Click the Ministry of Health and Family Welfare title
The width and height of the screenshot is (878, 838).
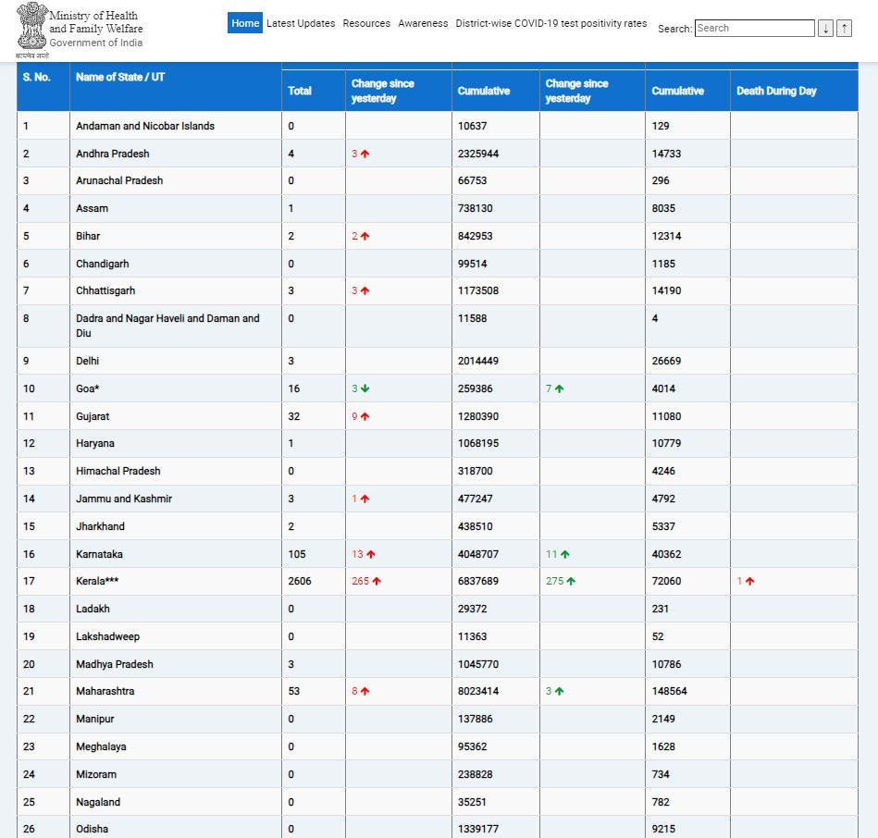pos(95,22)
